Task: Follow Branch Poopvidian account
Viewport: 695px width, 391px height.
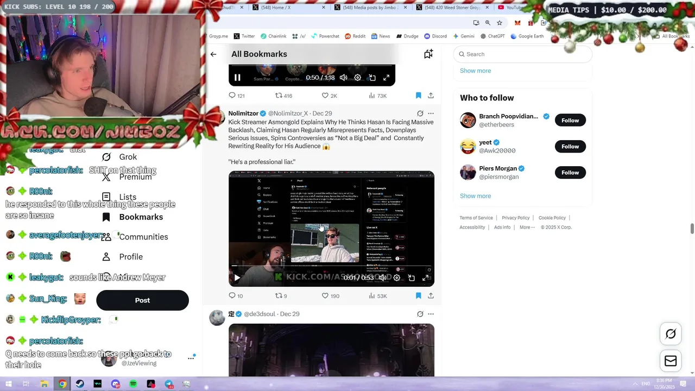Action: [570, 121]
